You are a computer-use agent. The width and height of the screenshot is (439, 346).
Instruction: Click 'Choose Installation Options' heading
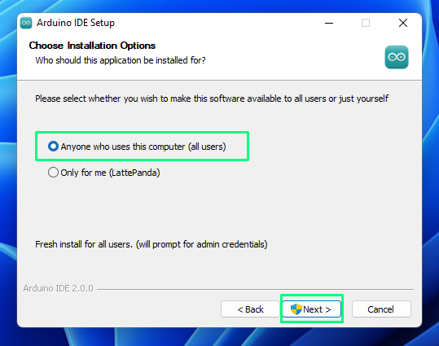[x=92, y=46]
